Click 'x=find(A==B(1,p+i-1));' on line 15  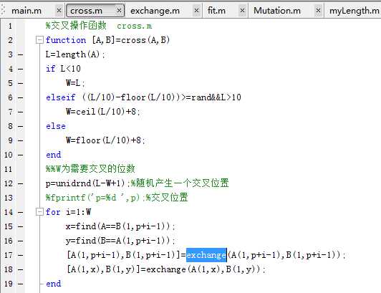[x=120, y=226]
